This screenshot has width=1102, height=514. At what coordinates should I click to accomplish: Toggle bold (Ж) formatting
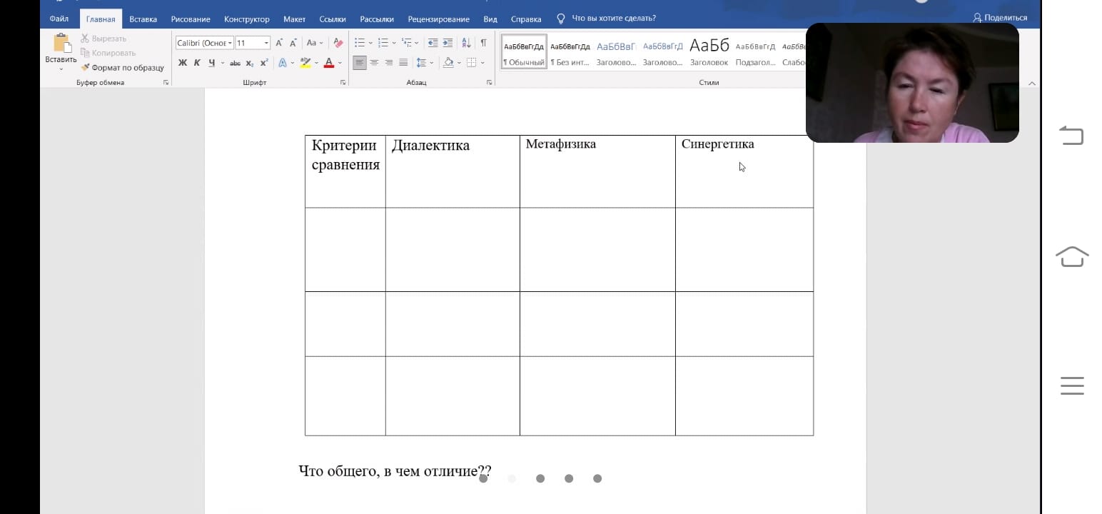click(x=183, y=63)
